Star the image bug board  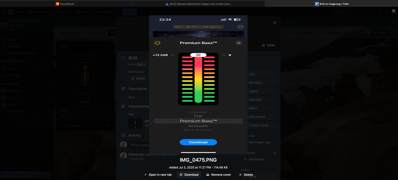85,32
